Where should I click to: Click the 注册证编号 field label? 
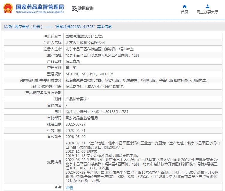52,36
